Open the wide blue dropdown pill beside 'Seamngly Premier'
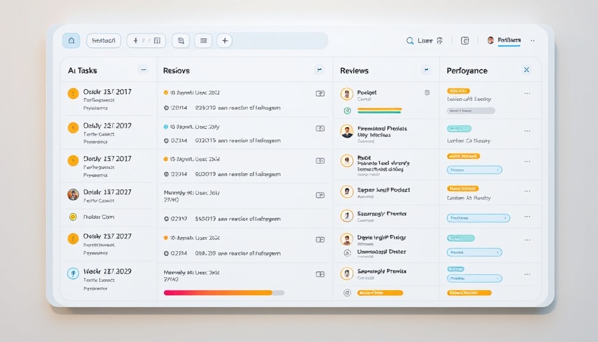The image size is (598, 342). tap(479, 218)
